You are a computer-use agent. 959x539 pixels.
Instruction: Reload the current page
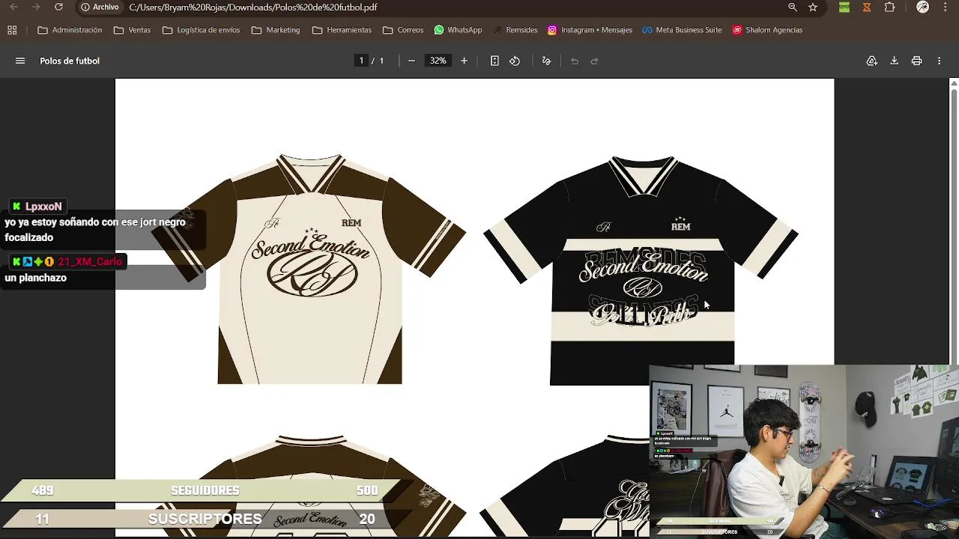point(58,7)
